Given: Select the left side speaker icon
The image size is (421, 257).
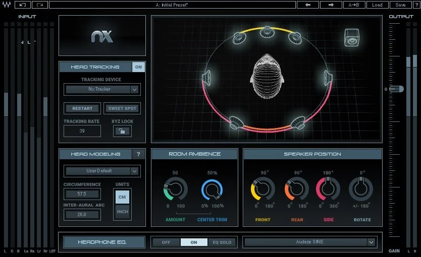Looking at the screenshot, I should click(x=206, y=78).
